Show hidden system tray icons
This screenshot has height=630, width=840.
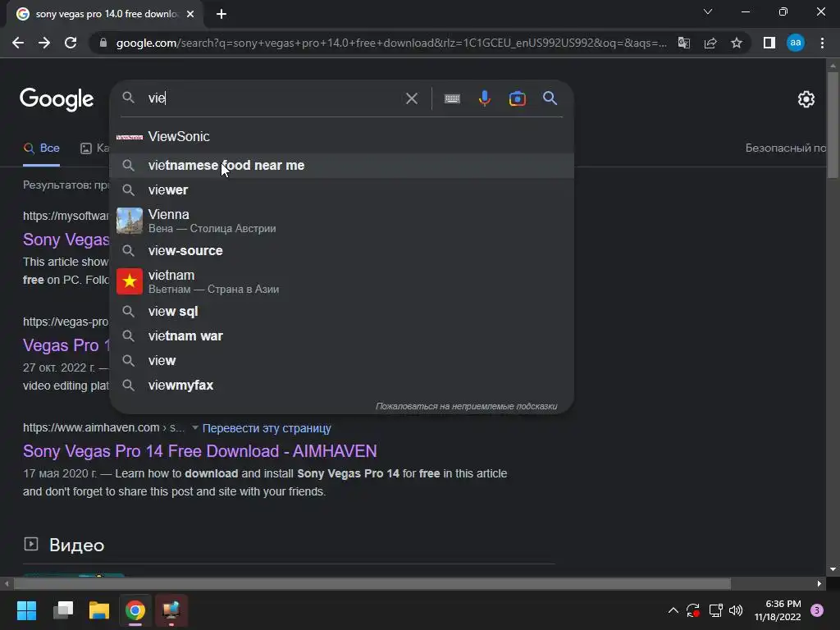673,610
